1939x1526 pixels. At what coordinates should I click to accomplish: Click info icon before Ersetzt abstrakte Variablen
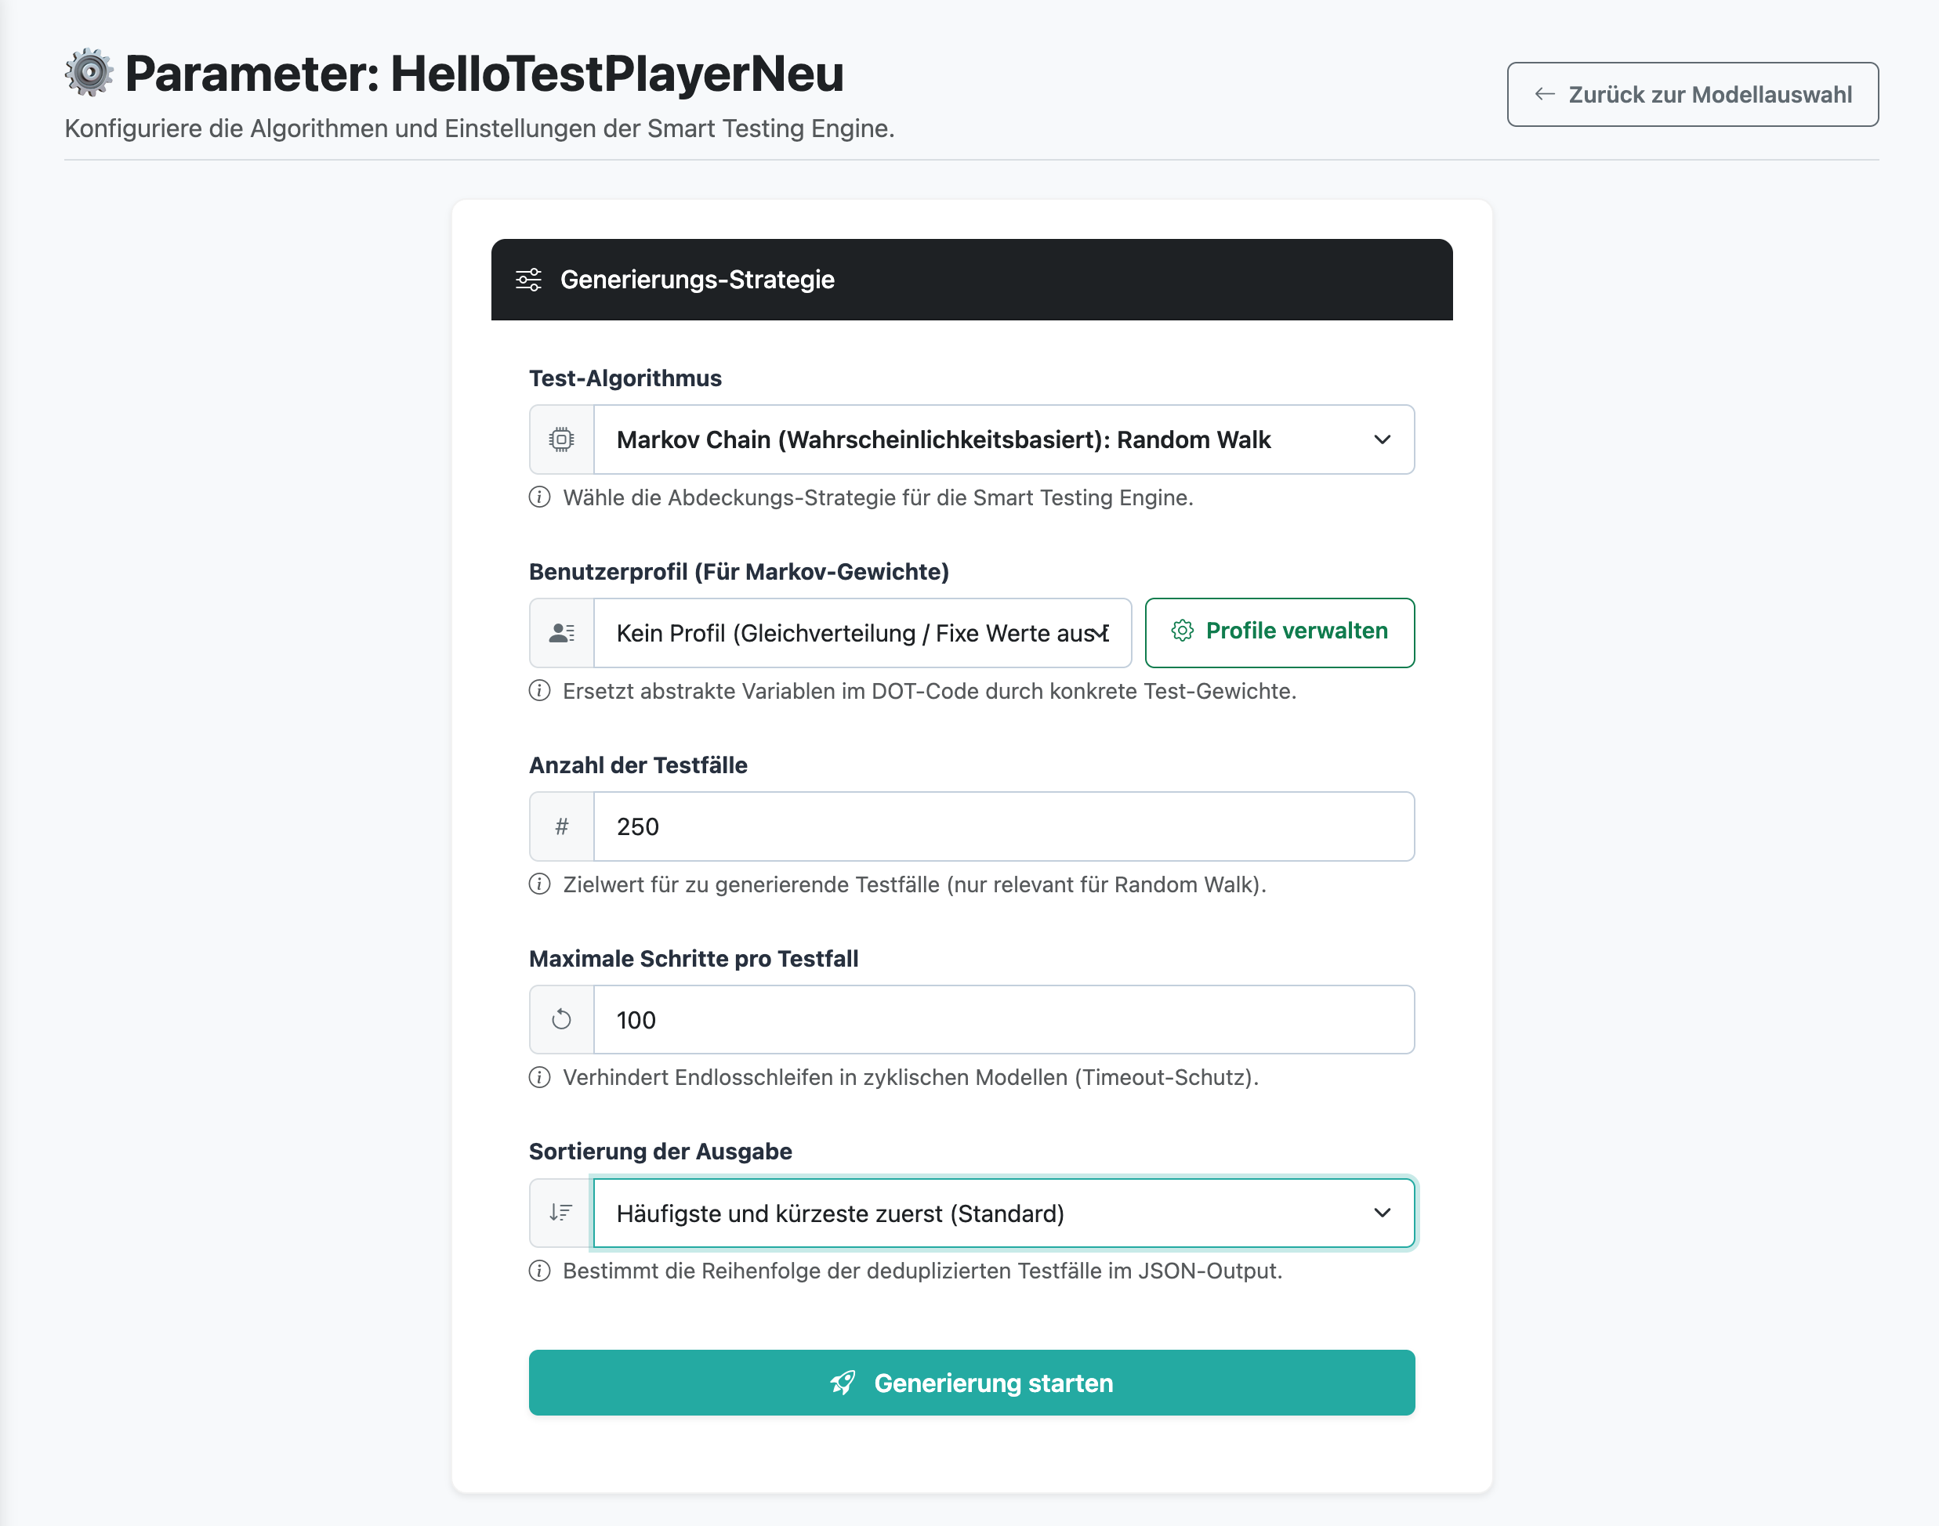(x=539, y=691)
